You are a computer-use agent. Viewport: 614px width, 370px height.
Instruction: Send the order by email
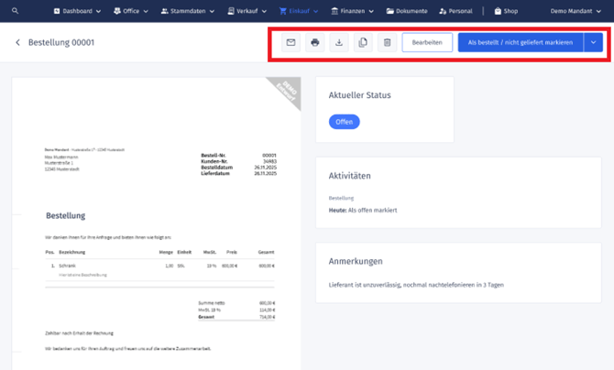click(291, 43)
